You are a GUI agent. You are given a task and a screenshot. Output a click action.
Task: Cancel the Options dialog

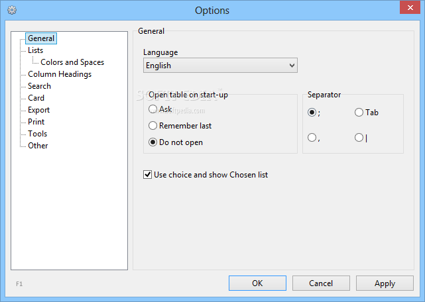pos(321,283)
